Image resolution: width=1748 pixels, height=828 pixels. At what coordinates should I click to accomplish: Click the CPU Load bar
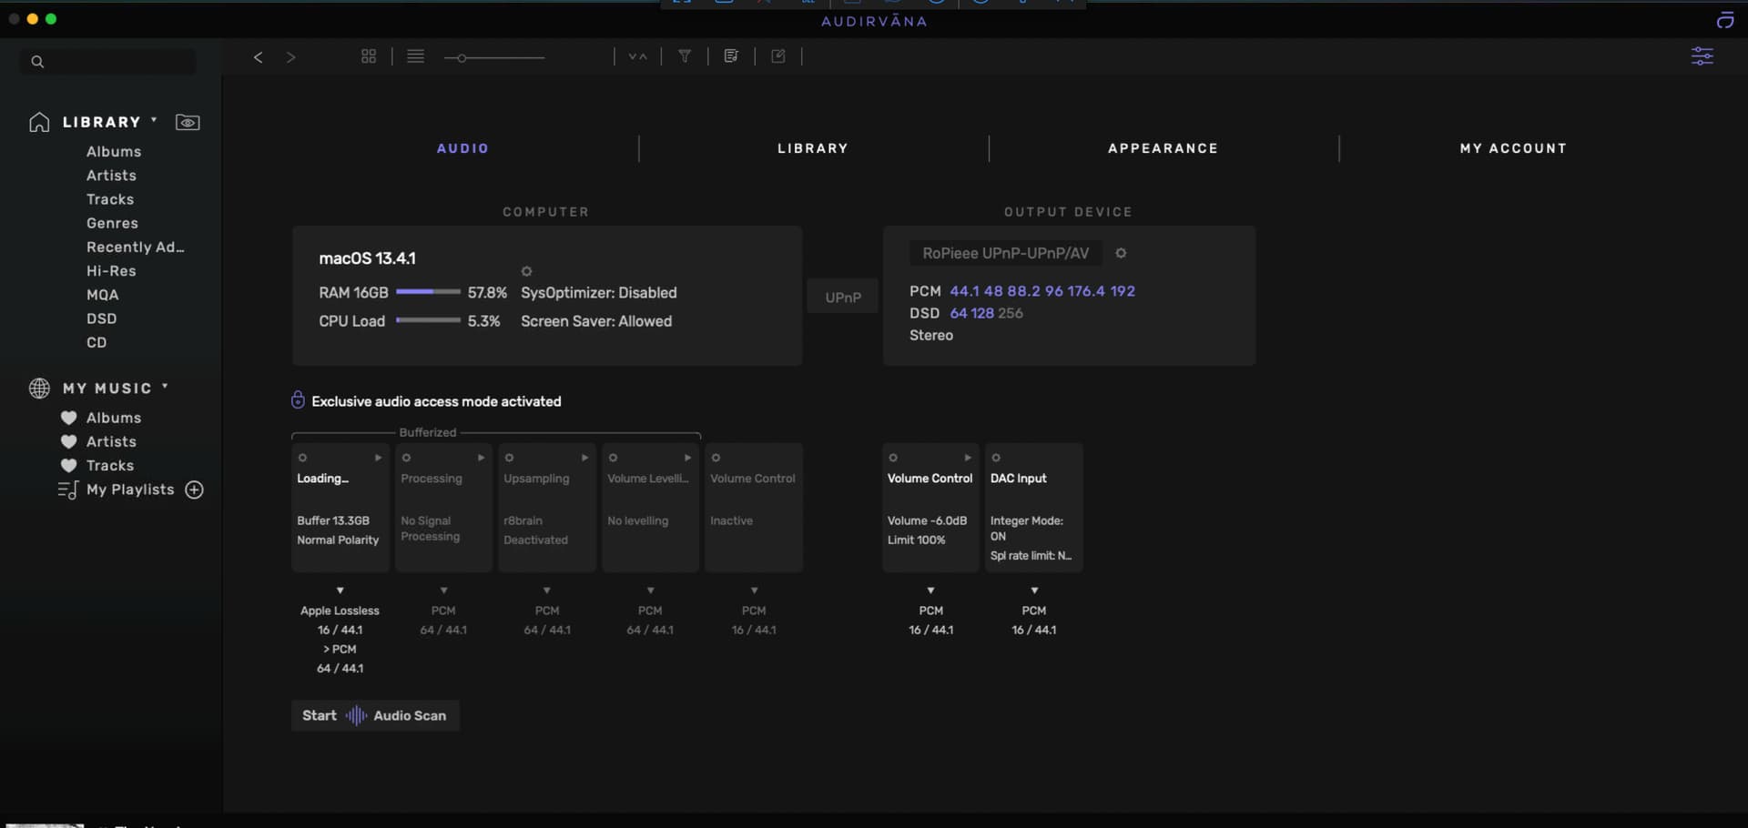[x=428, y=320]
